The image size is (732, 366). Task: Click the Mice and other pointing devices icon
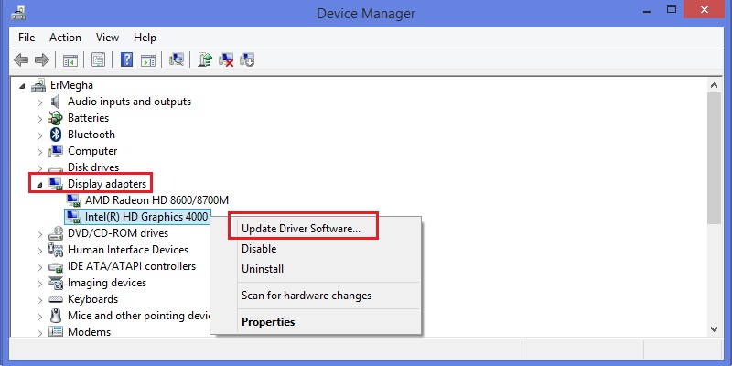[x=56, y=316]
